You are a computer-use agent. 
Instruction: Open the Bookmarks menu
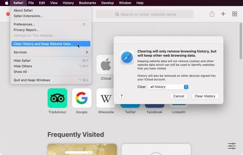pyautogui.click(x=87, y=3)
